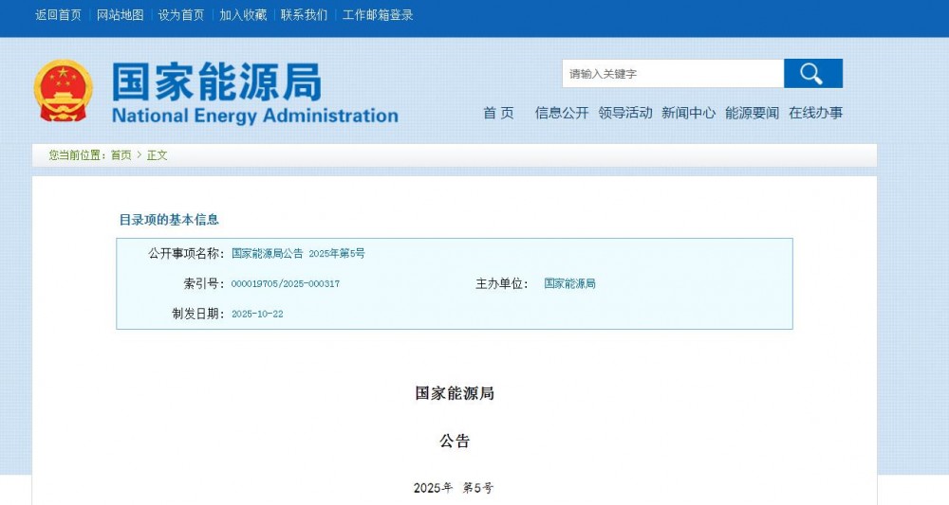The height and width of the screenshot is (505, 949).
Task: Click the National Energy Administration title text
Action: (x=254, y=117)
